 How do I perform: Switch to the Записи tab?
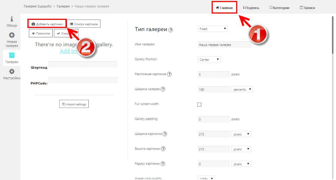pyautogui.click(x=307, y=8)
